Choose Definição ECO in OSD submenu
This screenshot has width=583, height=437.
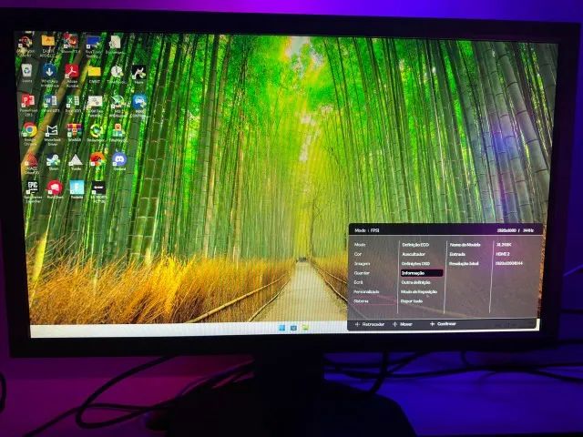coord(415,245)
